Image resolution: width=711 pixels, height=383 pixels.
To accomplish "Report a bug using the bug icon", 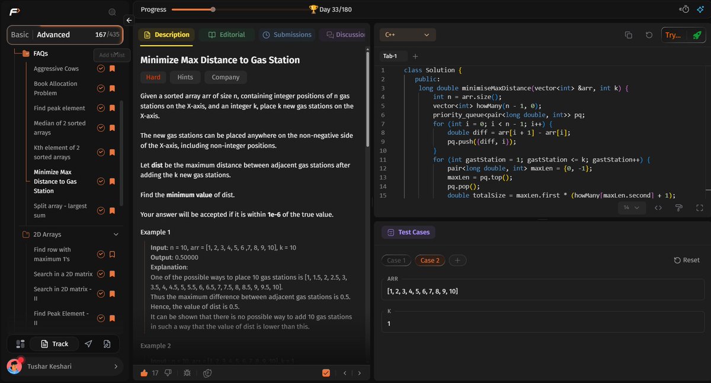I will coord(187,373).
